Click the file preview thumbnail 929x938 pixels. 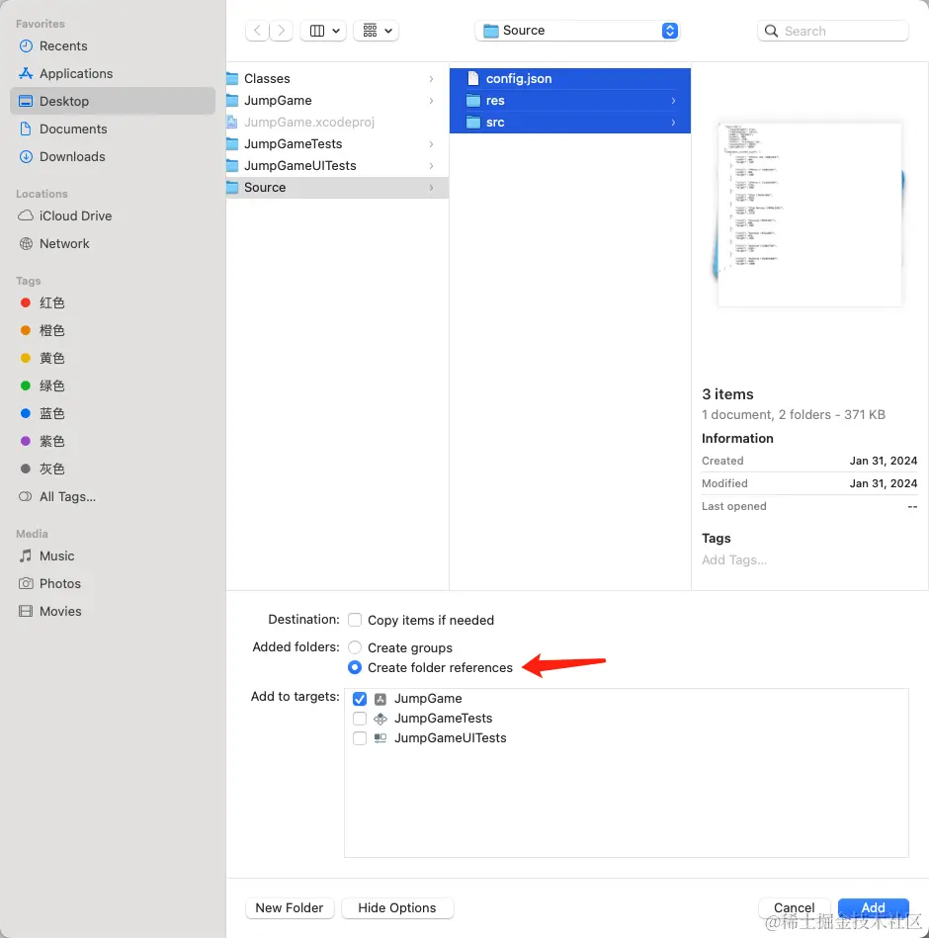point(808,214)
